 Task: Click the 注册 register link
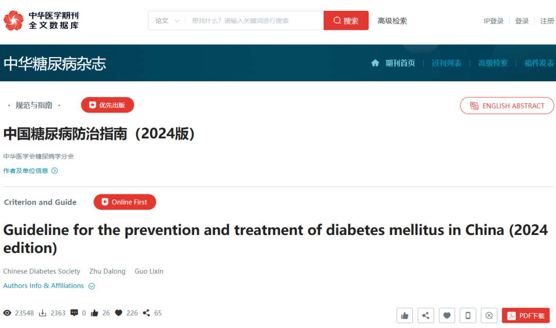pyautogui.click(x=547, y=21)
